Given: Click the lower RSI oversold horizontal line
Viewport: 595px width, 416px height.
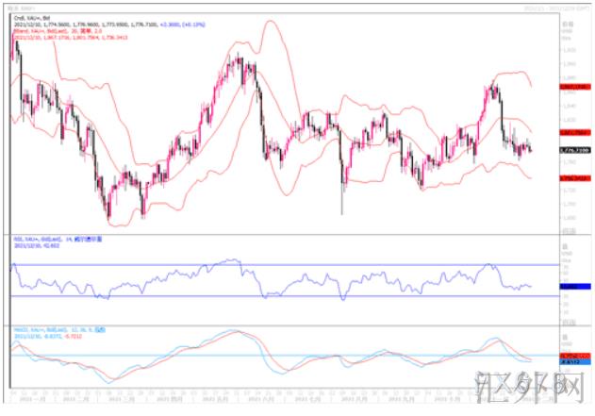Looking at the screenshot, I should 283,297.
